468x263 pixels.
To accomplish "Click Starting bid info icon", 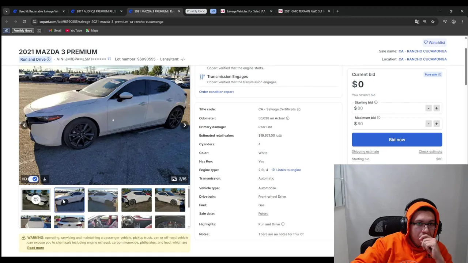I will pyautogui.click(x=376, y=103).
